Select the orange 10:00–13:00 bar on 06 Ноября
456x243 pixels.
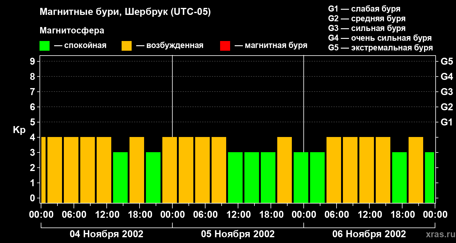[367, 170]
